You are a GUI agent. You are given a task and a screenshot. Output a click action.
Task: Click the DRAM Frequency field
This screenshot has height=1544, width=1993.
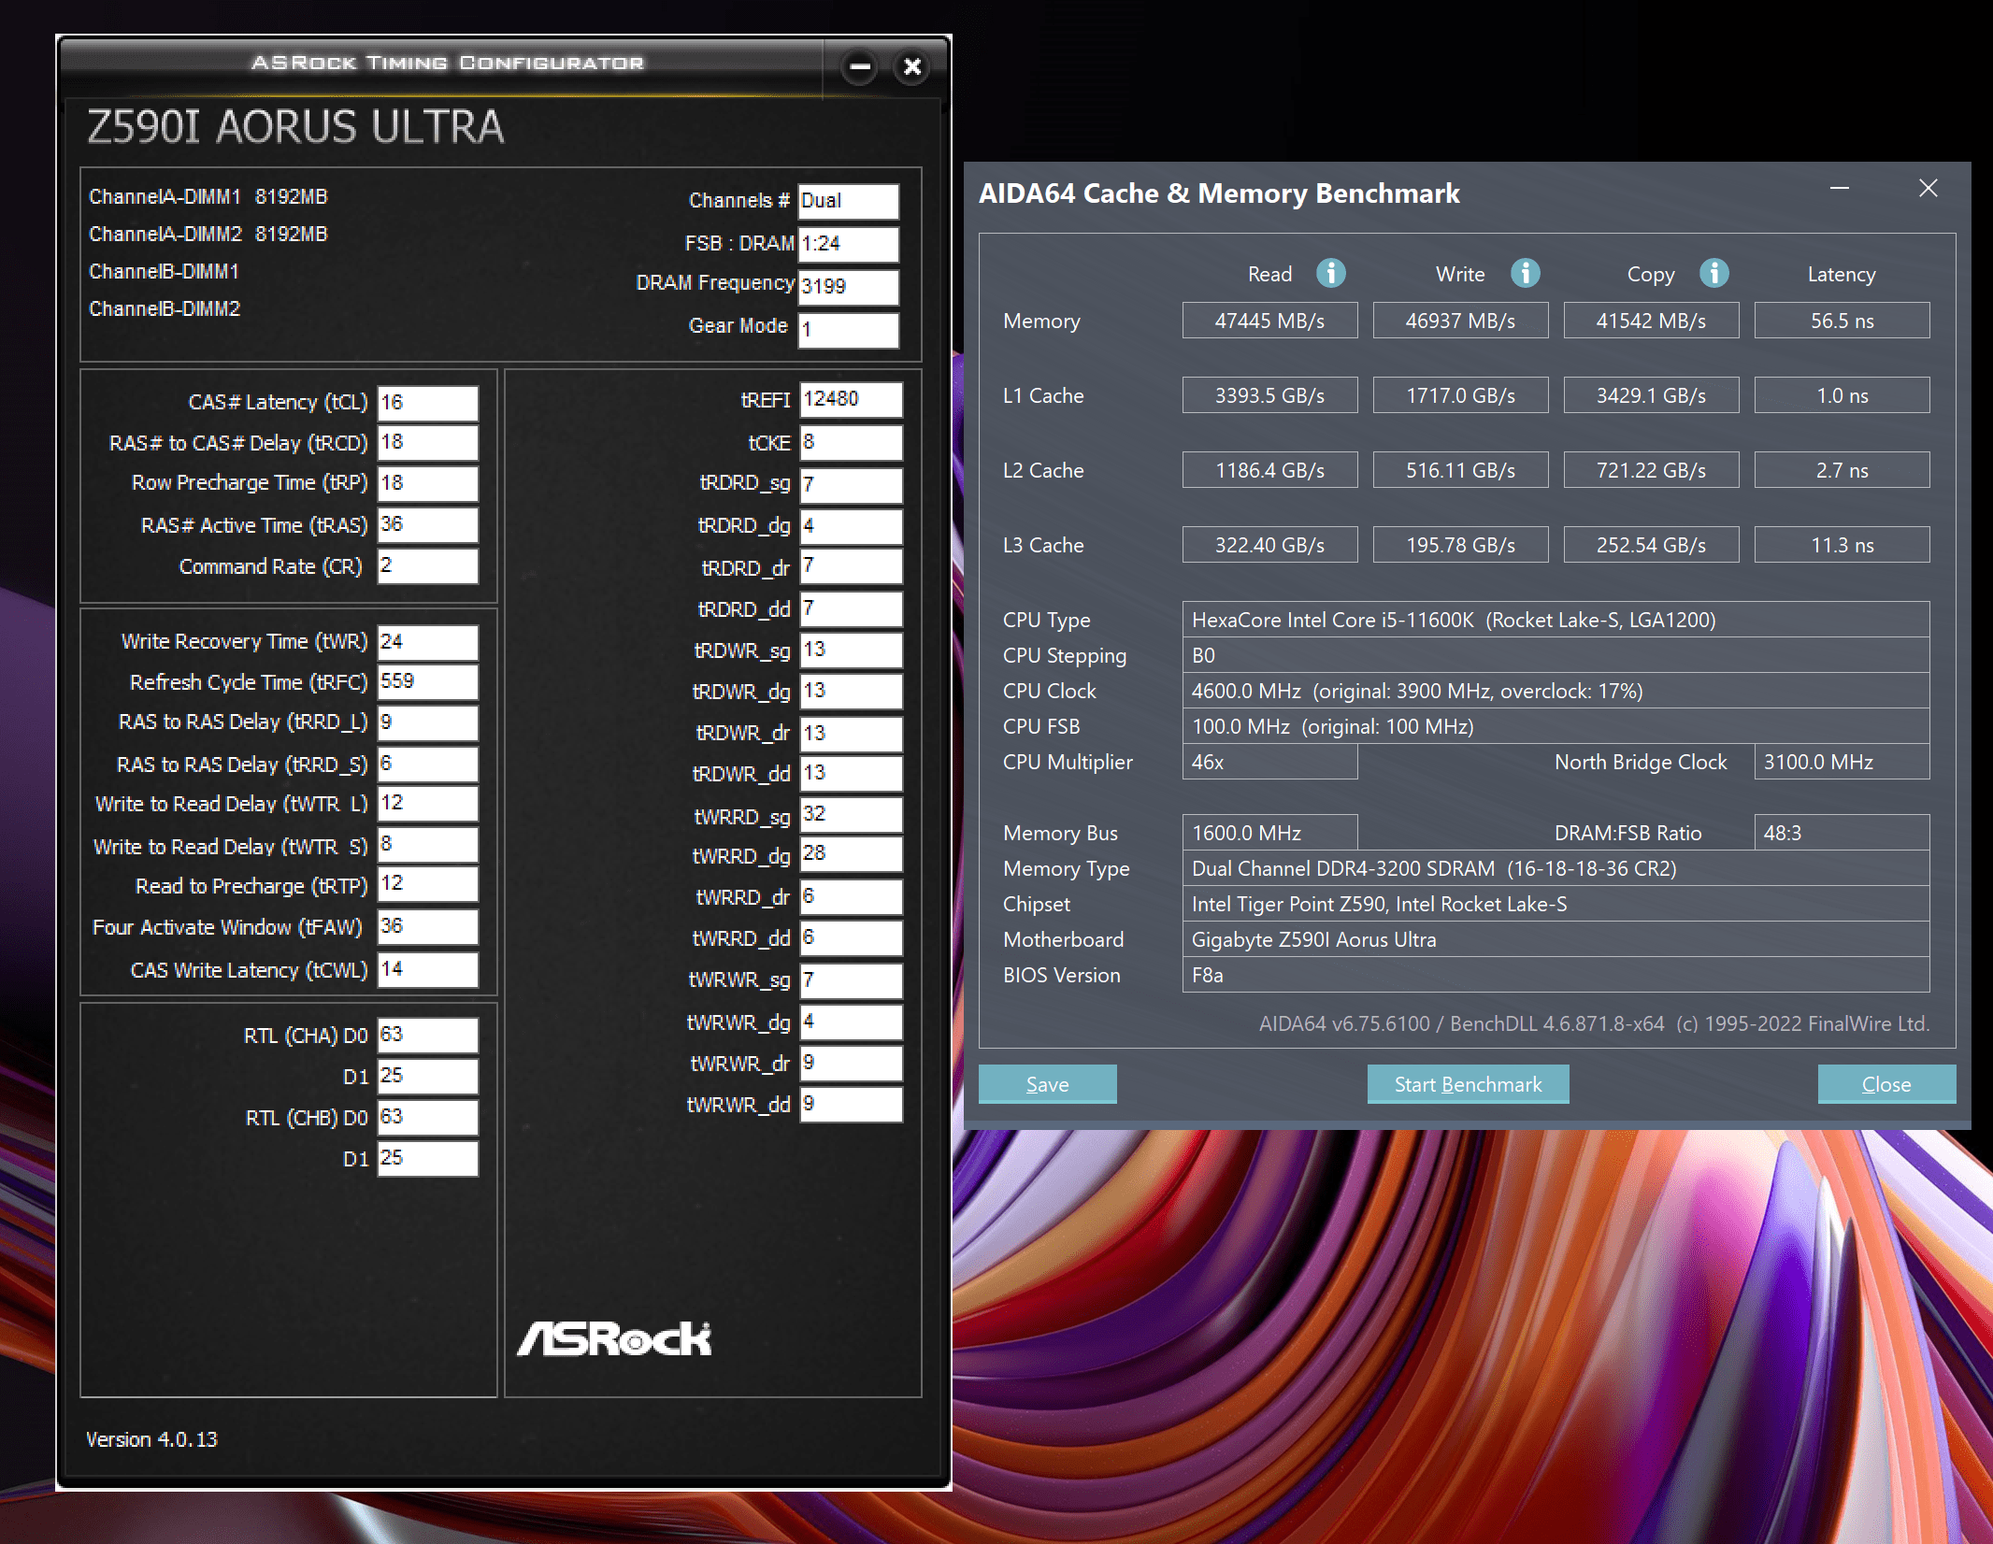pos(848,287)
